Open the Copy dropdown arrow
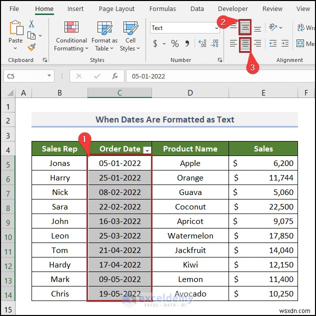Screen dimensions: 316x316 (x=40, y=36)
